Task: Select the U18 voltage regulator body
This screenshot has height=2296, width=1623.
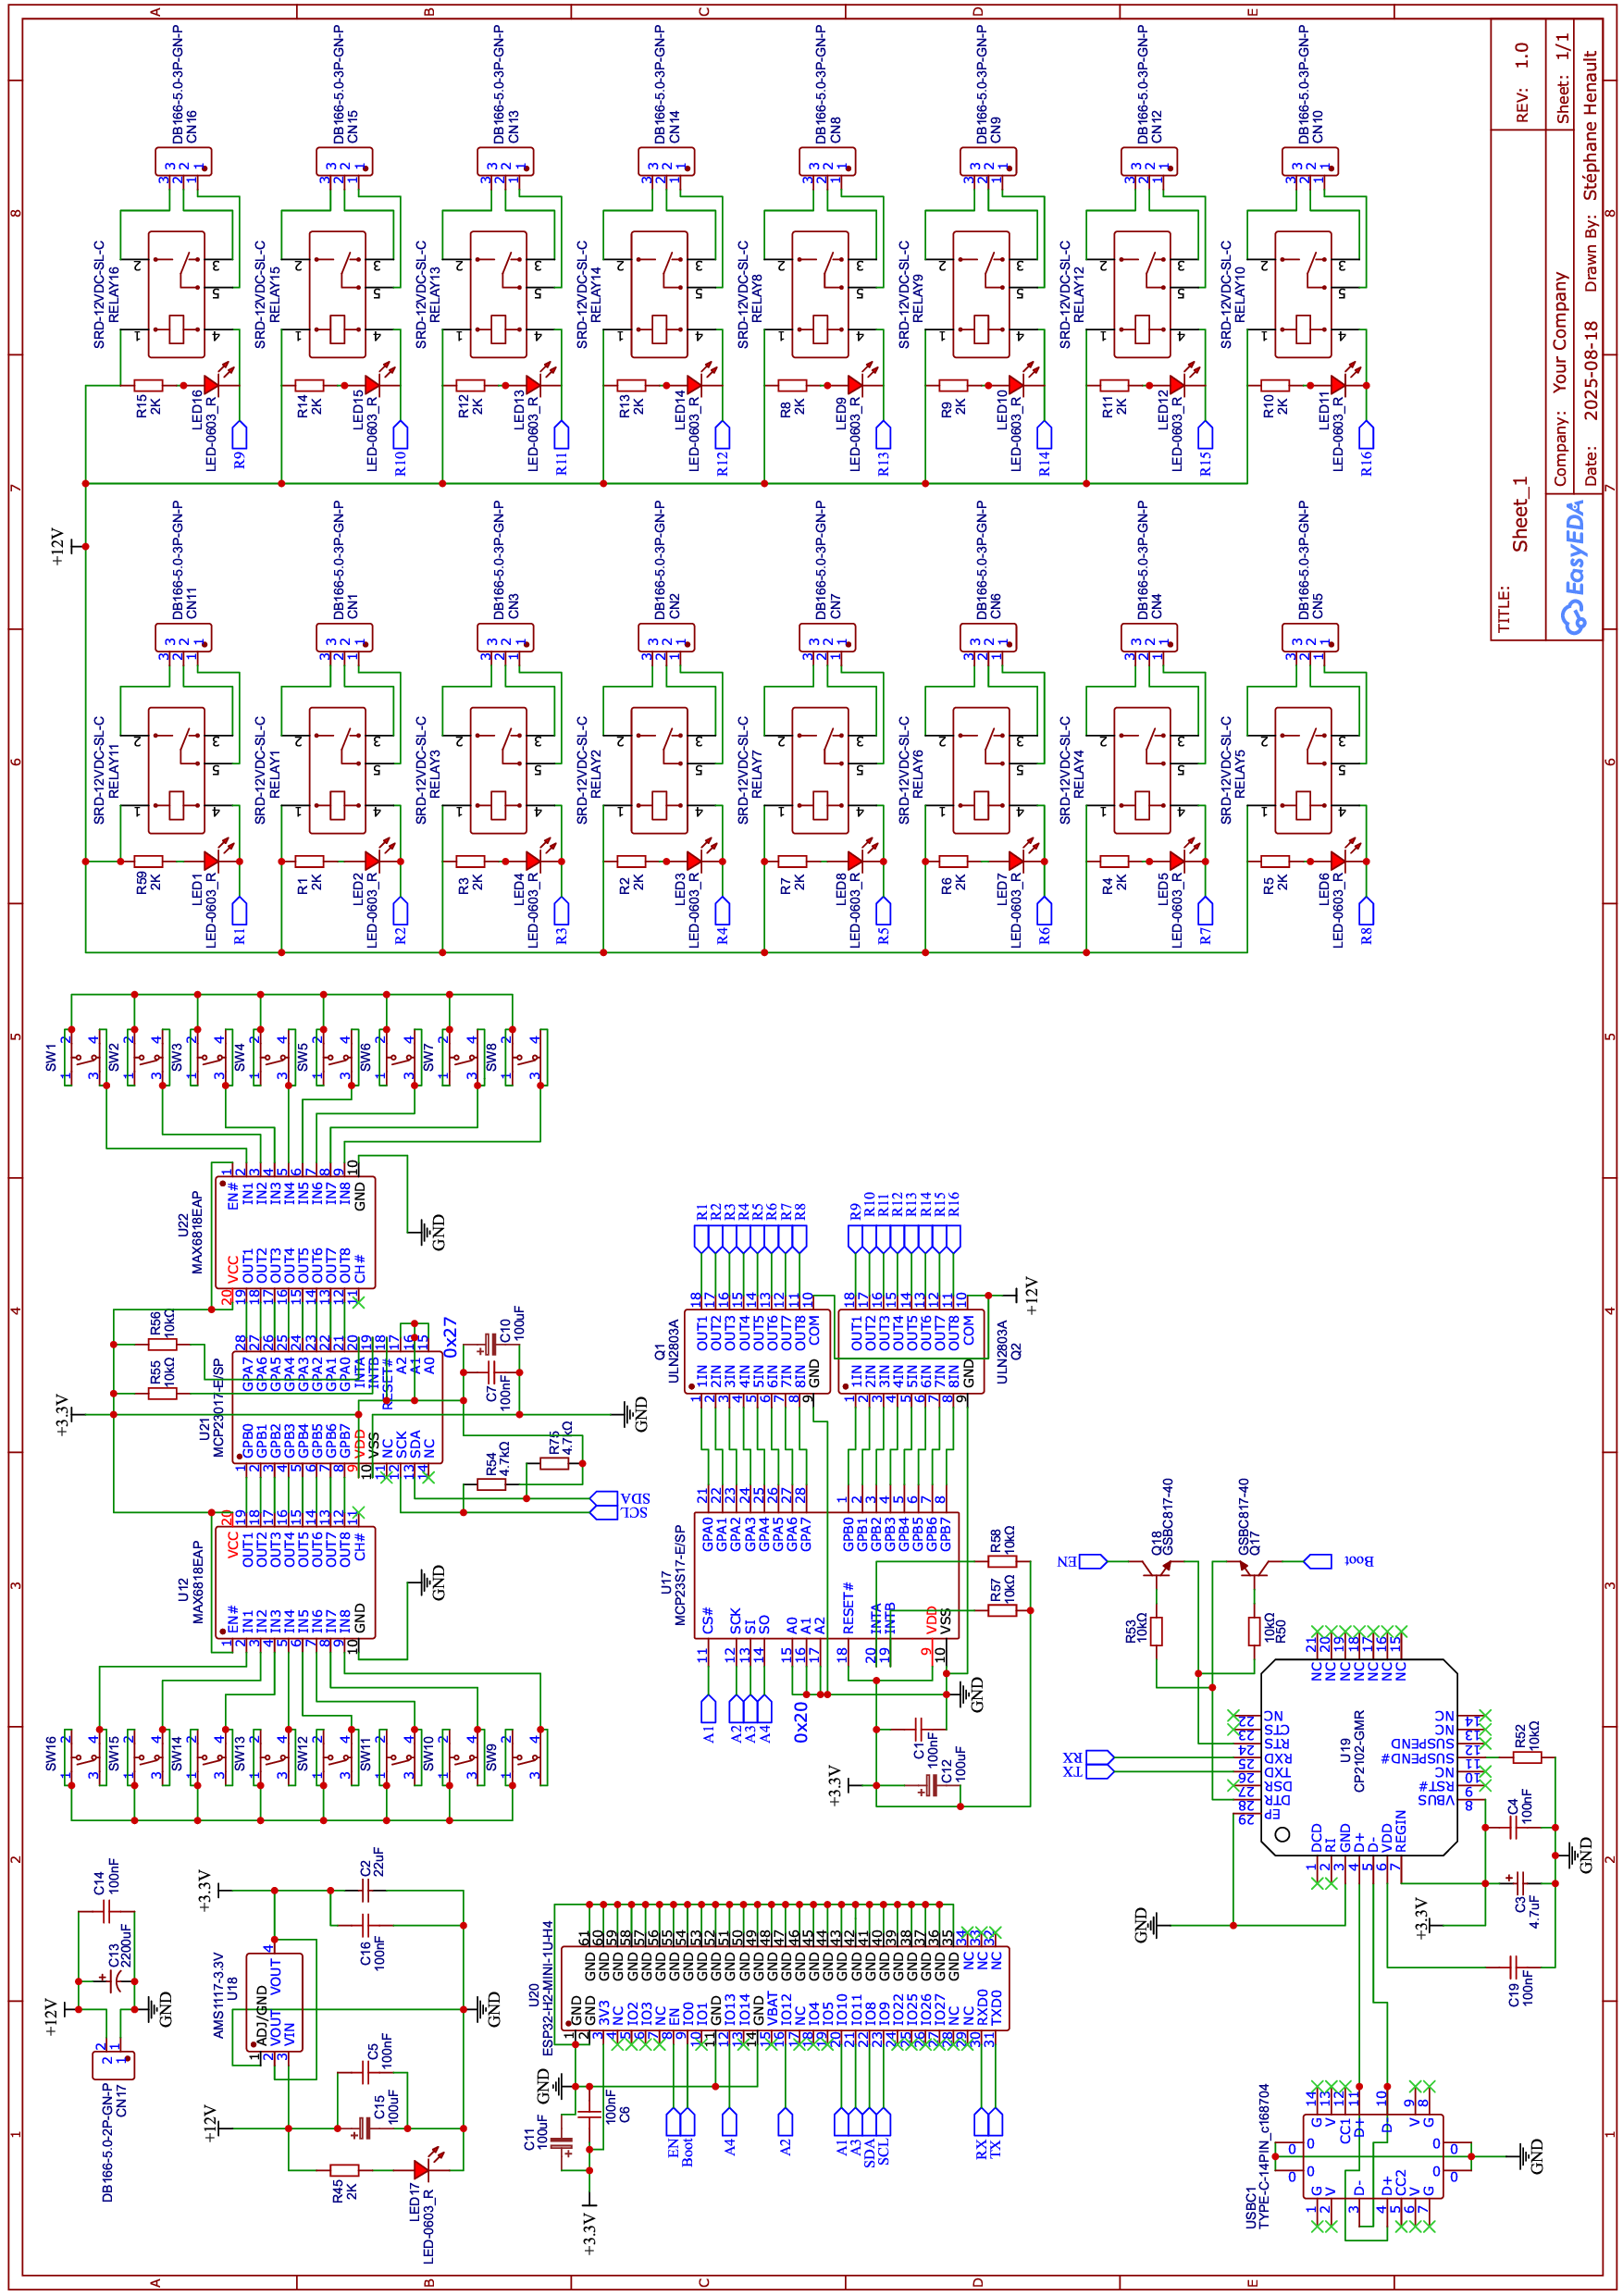Action: point(275,2001)
